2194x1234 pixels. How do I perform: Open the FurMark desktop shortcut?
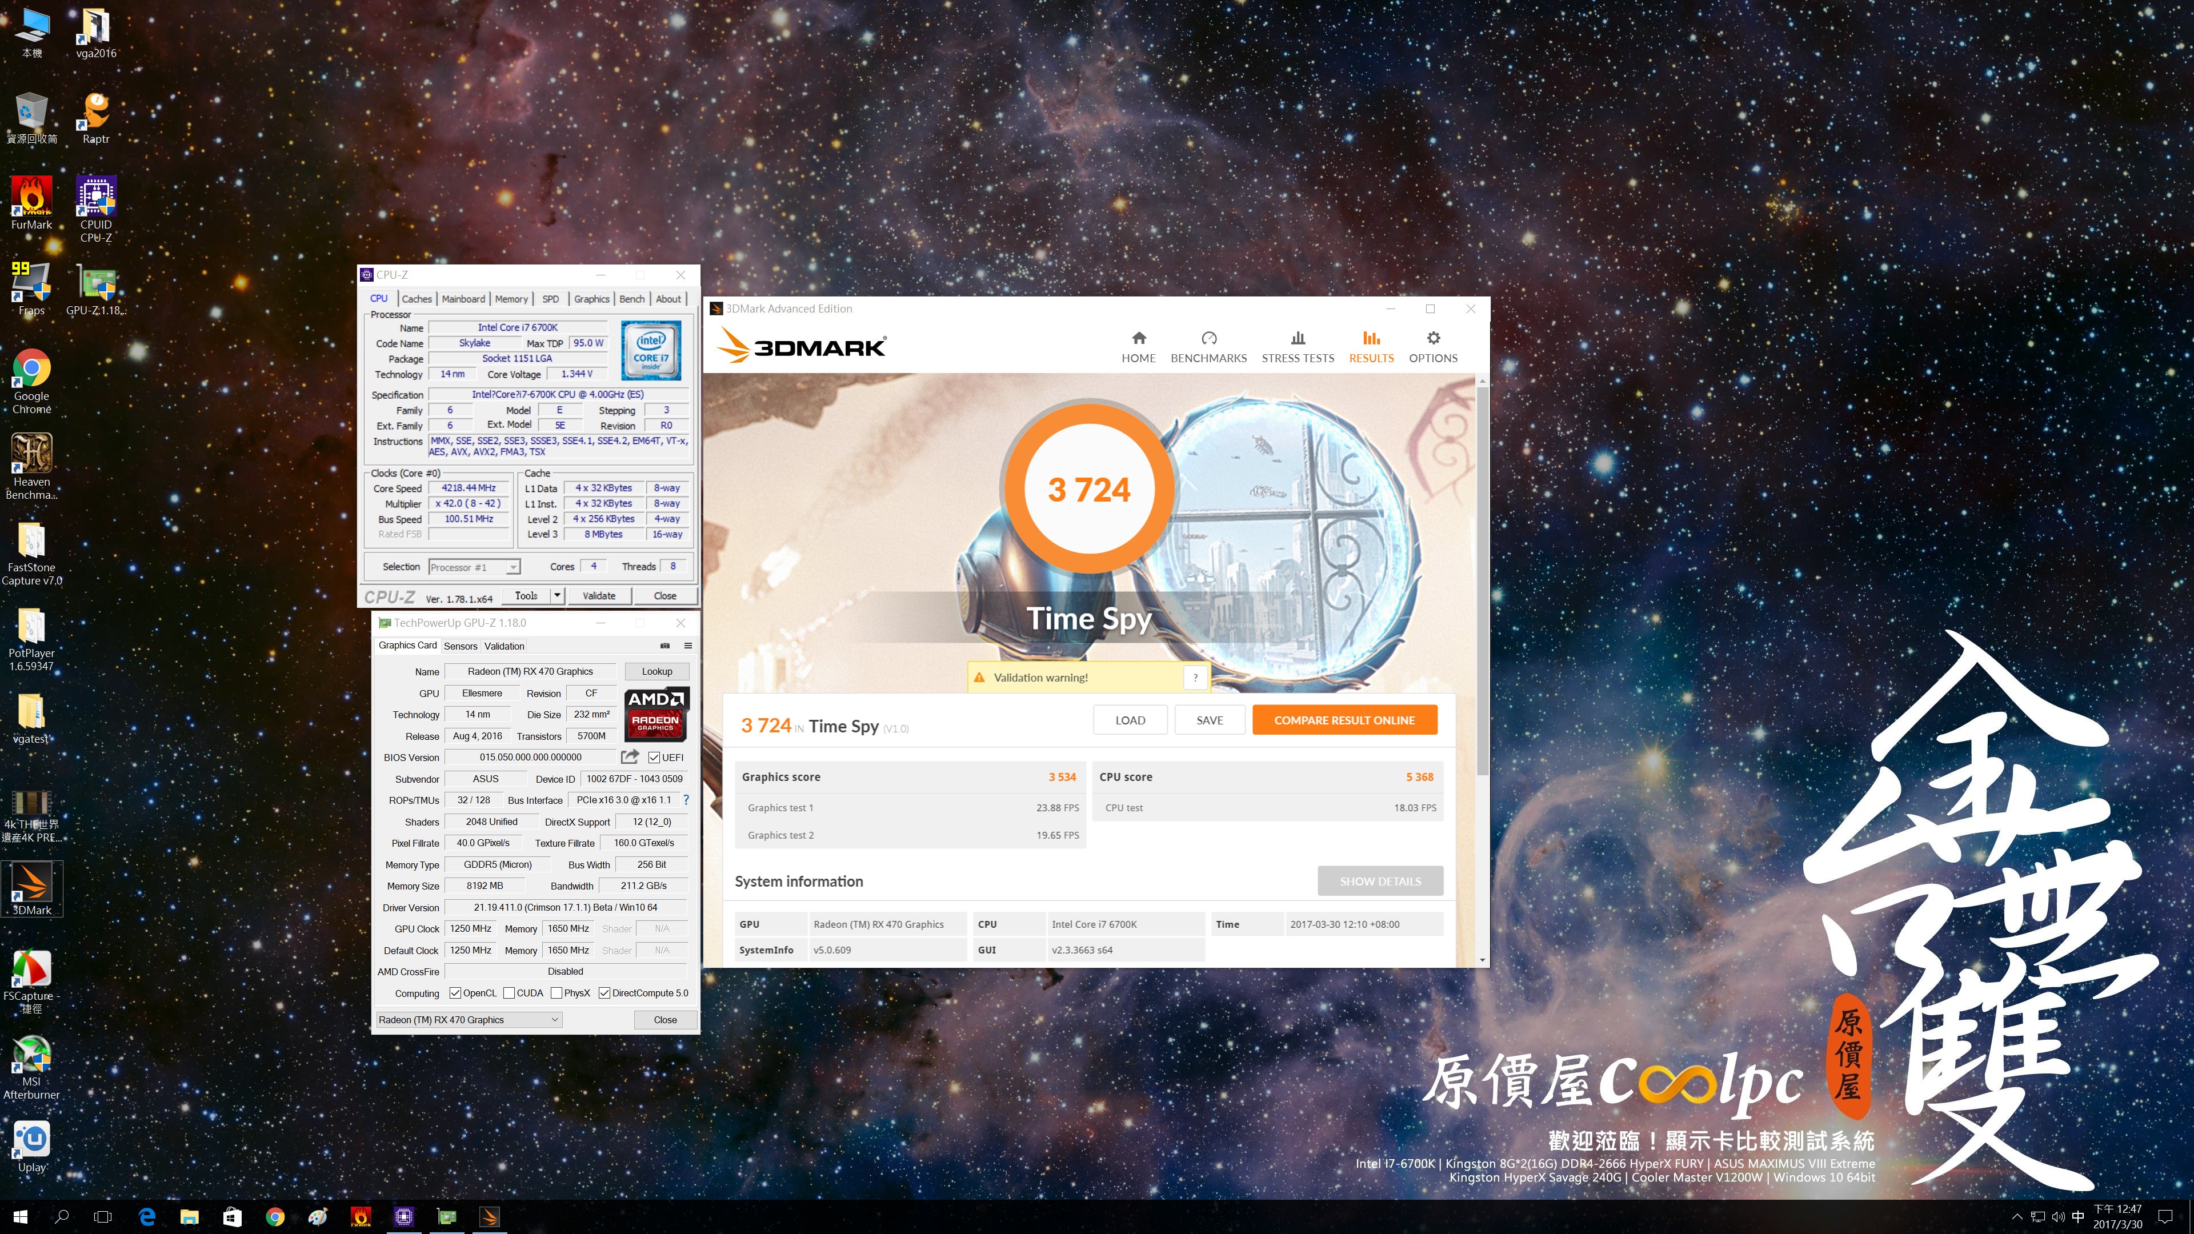pyautogui.click(x=31, y=203)
